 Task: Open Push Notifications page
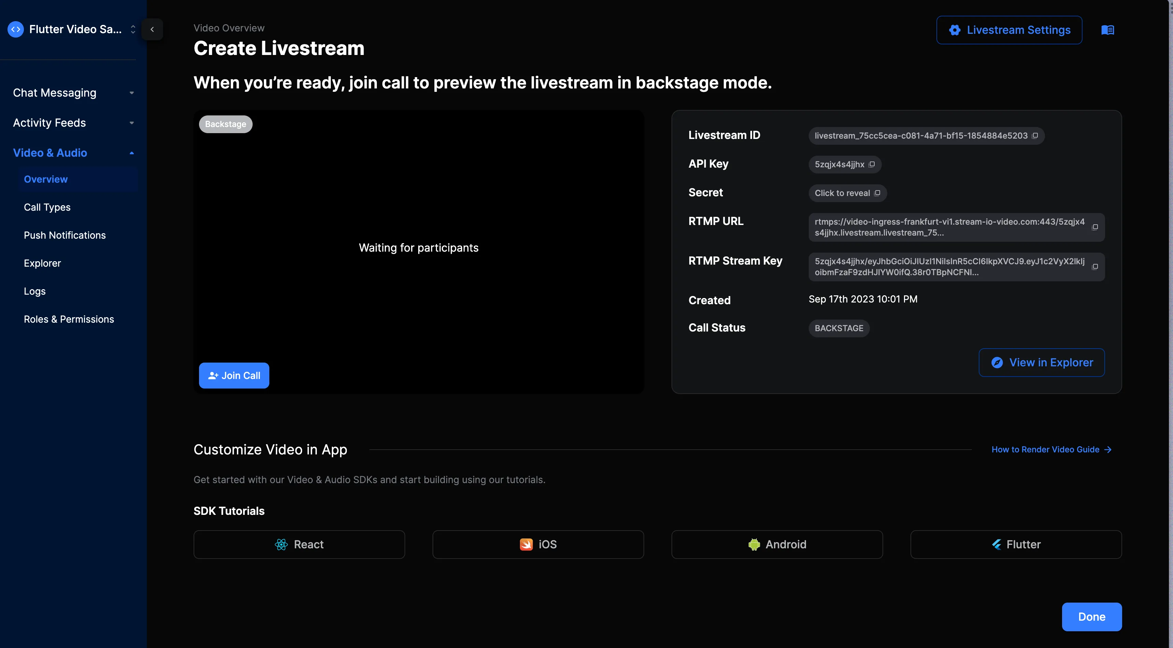(x=65, y=236)
